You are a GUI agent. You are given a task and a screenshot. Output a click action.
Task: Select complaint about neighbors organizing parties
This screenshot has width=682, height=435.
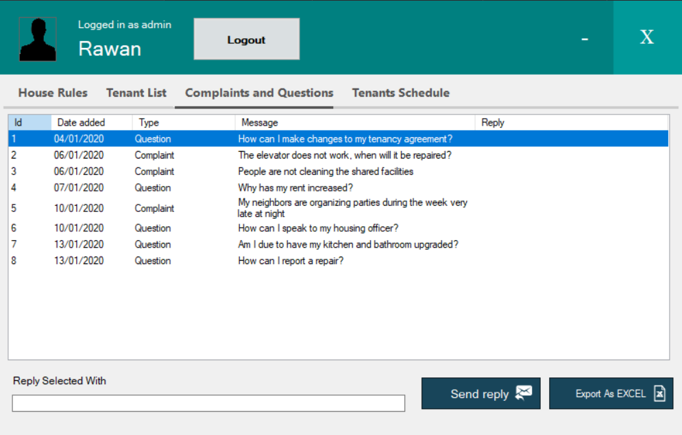pos(339,208)
